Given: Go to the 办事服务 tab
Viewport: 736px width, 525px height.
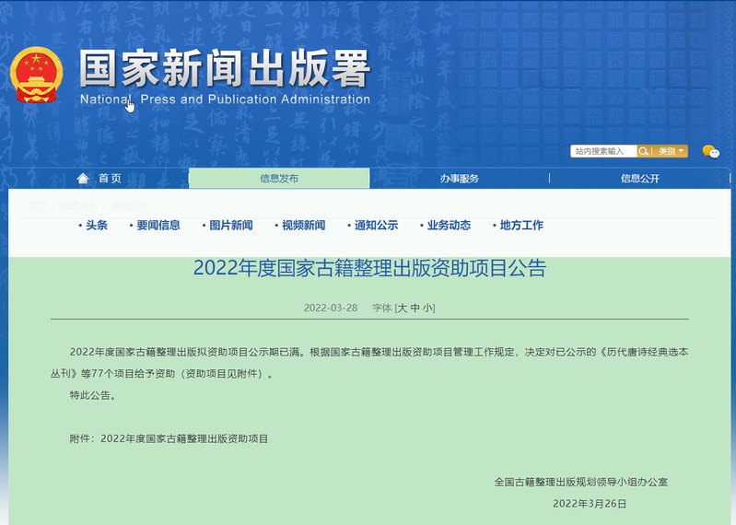Looking at the screenshot, I should [x=459, y=179].
